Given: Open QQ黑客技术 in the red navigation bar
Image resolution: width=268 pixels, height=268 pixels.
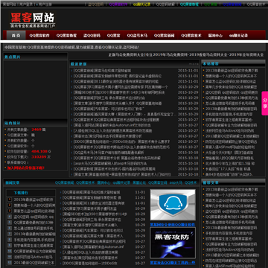Looking at the screenshot, I should [191, 36].
